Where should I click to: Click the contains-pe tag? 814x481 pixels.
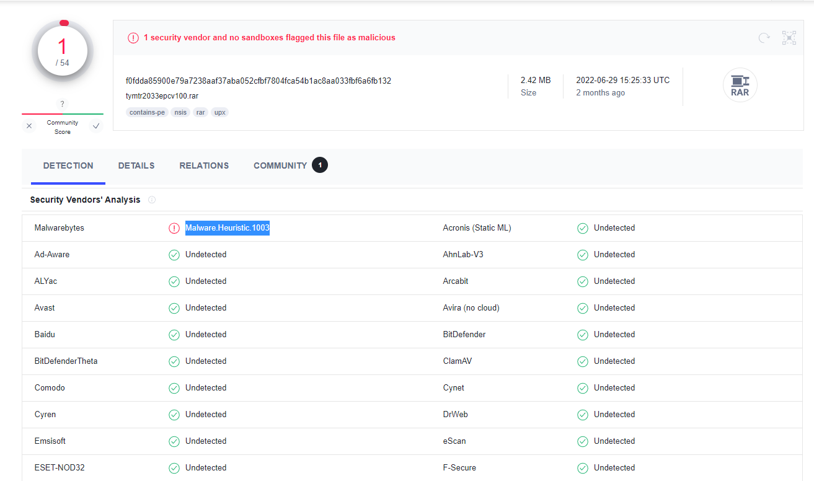pyautogui.click(x=147, y=112)
